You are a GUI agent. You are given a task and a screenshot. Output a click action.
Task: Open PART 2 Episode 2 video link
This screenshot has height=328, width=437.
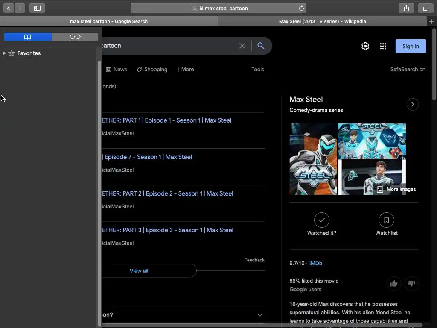[167, 193]
